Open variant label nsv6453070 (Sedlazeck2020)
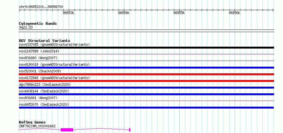Viewport: 283px width, 133px height. click(x=44, y=104)
